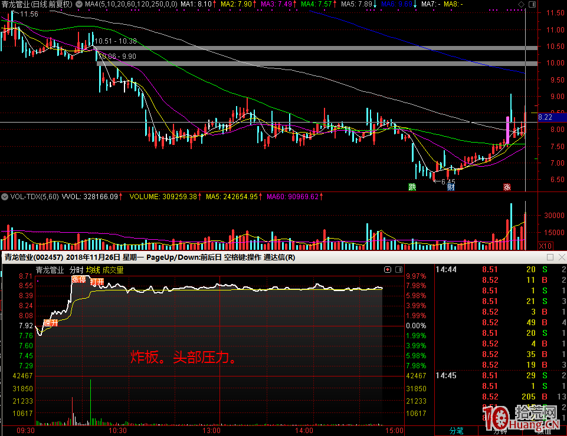The width and height of the screenshot is (567, 436).
Task: Maximize the intraday popup window
Action: 550,257
